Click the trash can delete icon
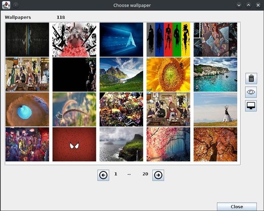 pos(251,78)
